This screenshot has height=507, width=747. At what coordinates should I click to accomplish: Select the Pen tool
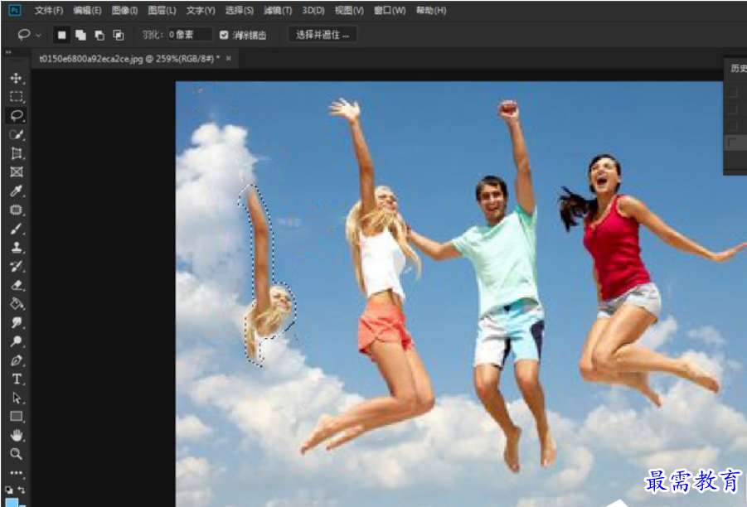coord(17,360)
